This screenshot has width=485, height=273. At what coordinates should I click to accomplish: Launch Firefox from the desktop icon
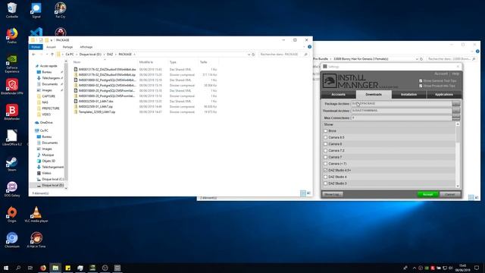(12, 36)
